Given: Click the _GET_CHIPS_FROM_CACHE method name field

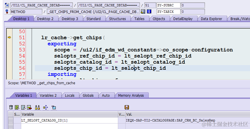Looking at the screenshot, I should click(x=93, y=12).
